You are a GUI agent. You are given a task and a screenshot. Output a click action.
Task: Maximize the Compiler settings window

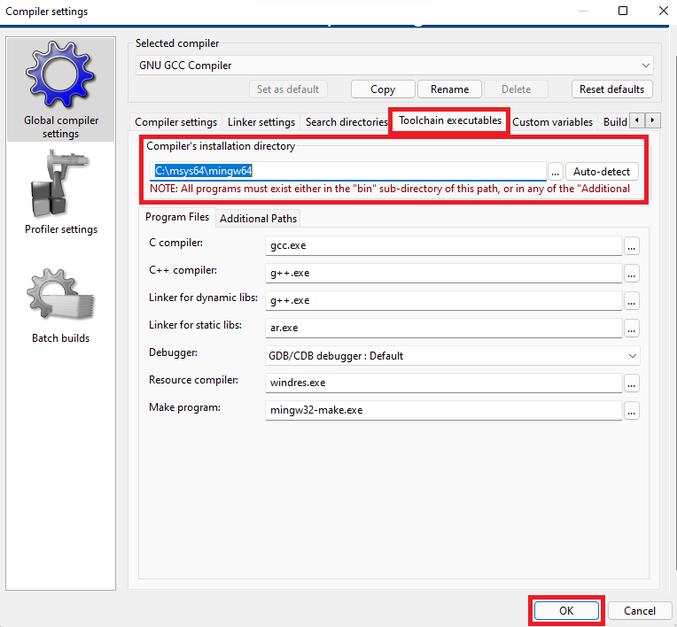click(623, 11)
